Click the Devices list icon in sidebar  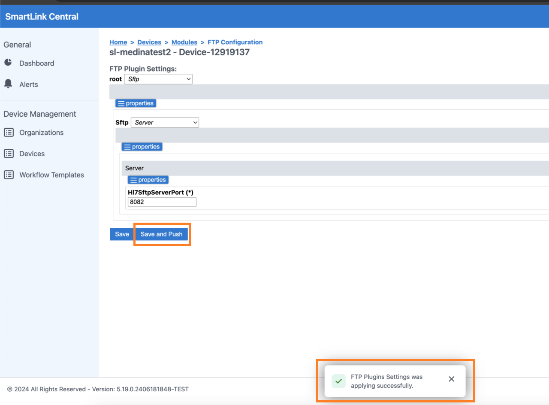pyautogui.click(x=9, y=154)
